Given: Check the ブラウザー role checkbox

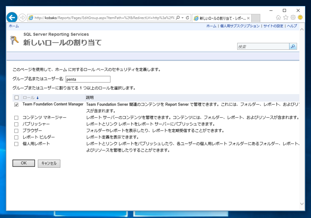Looking at the screenshot, I should [16, 131].
